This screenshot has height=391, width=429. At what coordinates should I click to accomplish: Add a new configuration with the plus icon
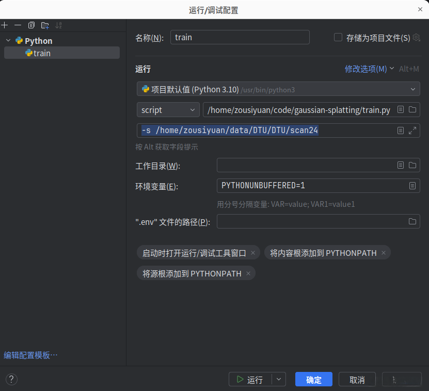pos(4,25)
